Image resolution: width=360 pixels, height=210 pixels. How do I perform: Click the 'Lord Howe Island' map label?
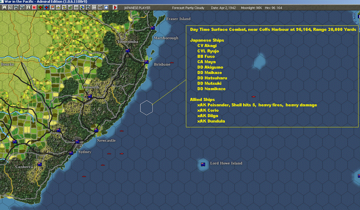coord(226,163)
